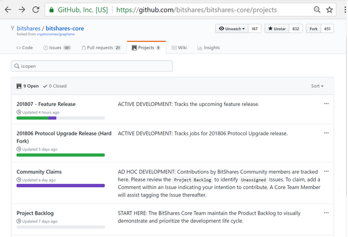View the 832 stargazers count
Screen dimensions: 348x237
[296, 29]
